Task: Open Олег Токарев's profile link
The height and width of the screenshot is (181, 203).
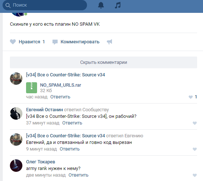Action: [x=40, y=162]
